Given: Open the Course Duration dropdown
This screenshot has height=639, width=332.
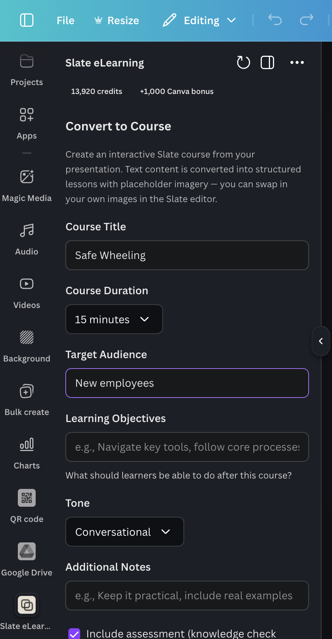Looking at the screenshot, I should (114, 319).
